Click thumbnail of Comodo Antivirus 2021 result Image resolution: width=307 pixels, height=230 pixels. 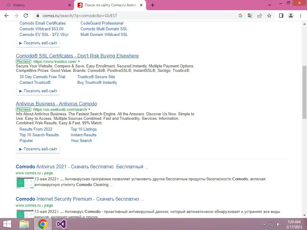25,182
